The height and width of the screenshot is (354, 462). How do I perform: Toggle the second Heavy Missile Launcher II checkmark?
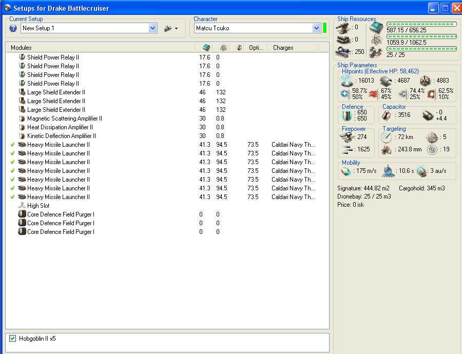point(12,153)
